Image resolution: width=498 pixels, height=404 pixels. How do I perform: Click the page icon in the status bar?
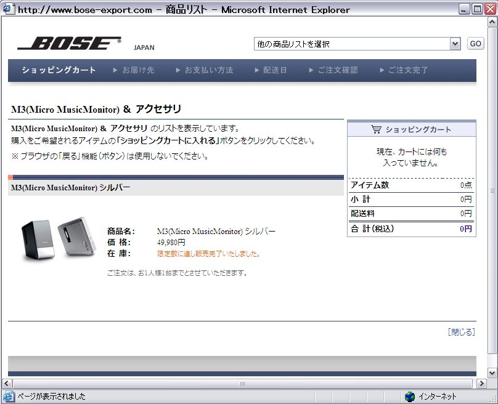[x=8, y=397]
